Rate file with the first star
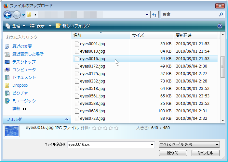 (x=94, y=128)
